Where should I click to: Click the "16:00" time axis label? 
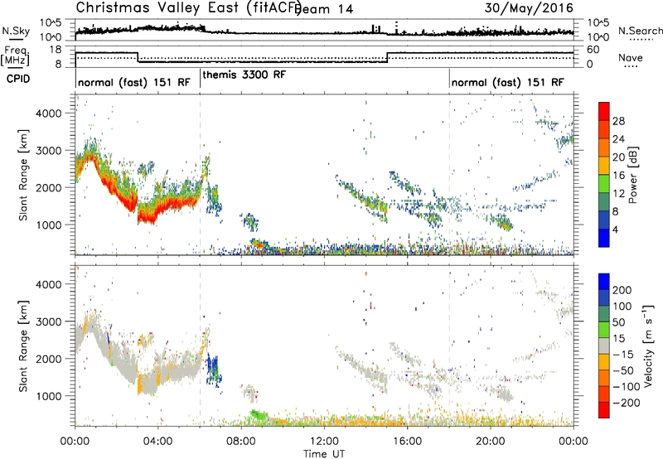pos(407,442)
